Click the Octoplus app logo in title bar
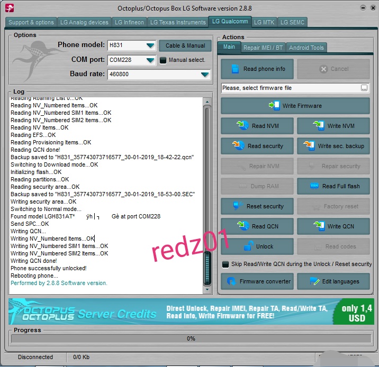This screenshot has width=379, height=367. (x=10, y=8)
